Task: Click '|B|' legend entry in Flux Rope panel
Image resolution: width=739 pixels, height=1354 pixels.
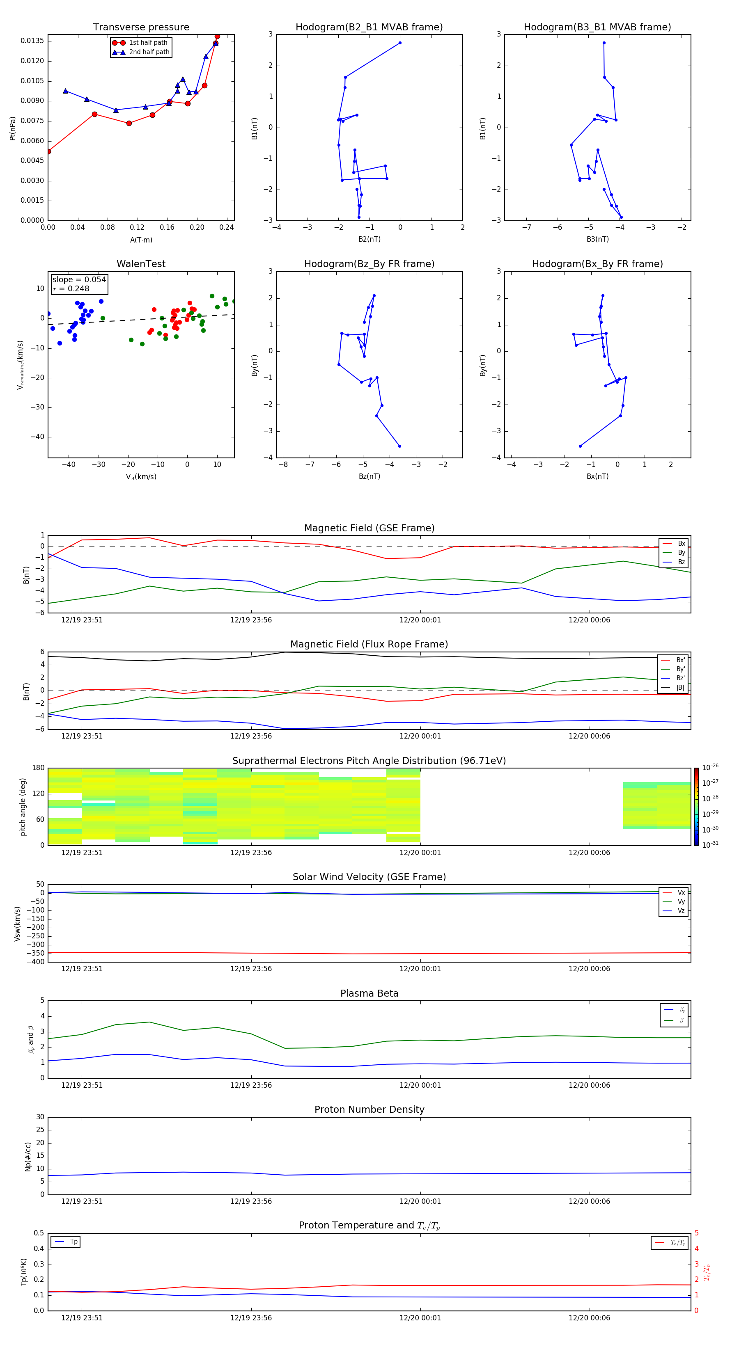Action: [x=673, y=688]
